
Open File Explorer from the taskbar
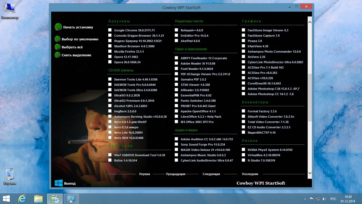coord(38,199)
